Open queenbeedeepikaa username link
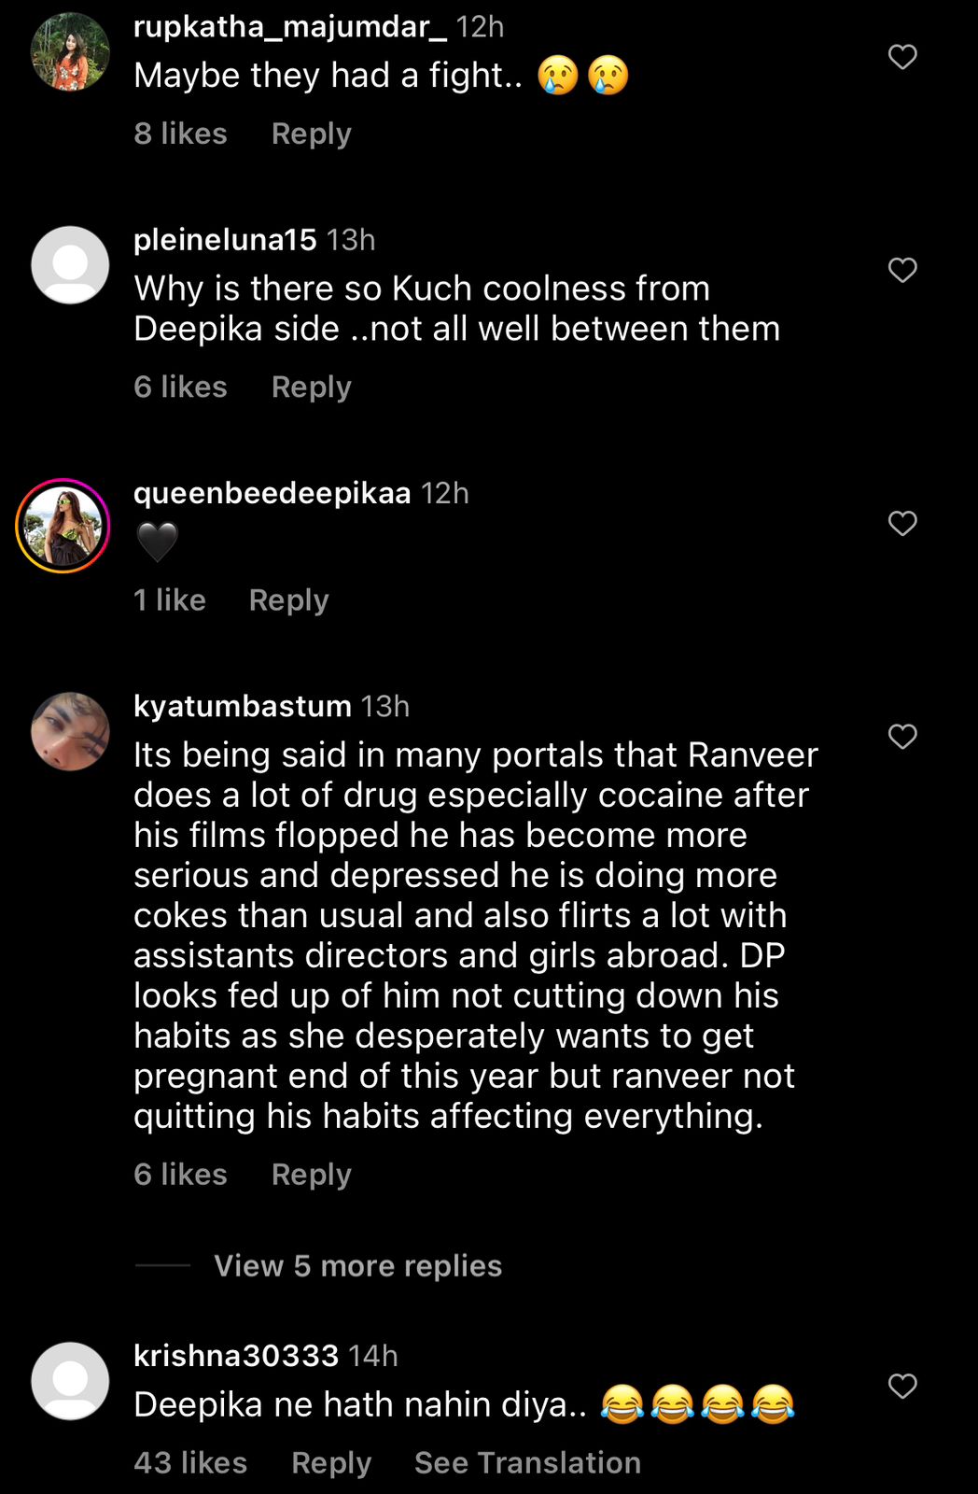The height and width of the screenshot is (1494, 978). click(x=272, y=493)
